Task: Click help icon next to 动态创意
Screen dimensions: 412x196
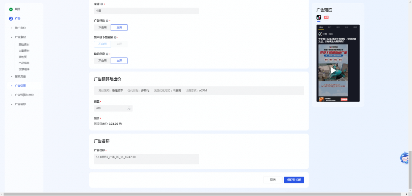Action: [x=107, y=54]
